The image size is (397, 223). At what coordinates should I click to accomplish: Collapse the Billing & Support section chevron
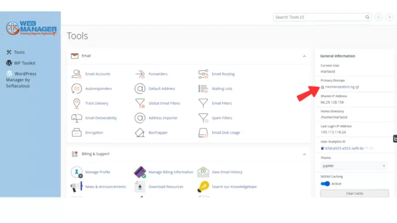tap(305, 154)
